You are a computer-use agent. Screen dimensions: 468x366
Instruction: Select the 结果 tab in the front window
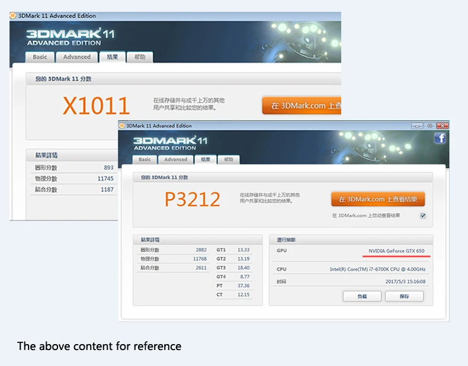pyautogui.click(x=206, y=159)
